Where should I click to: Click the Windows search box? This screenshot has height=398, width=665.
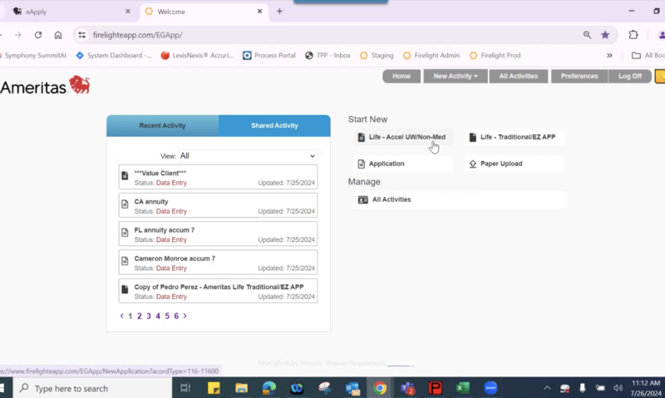point(92,388)
